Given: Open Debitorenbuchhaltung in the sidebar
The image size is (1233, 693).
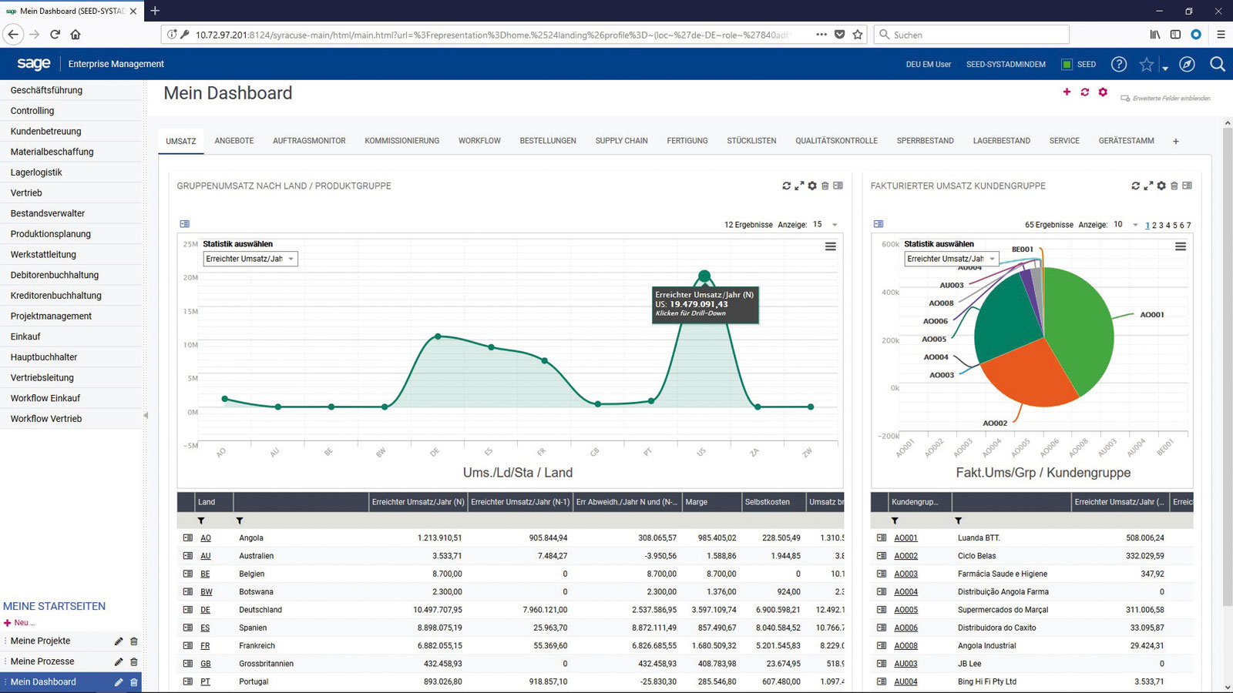Looking at the screenshot, I should (71, 275).
